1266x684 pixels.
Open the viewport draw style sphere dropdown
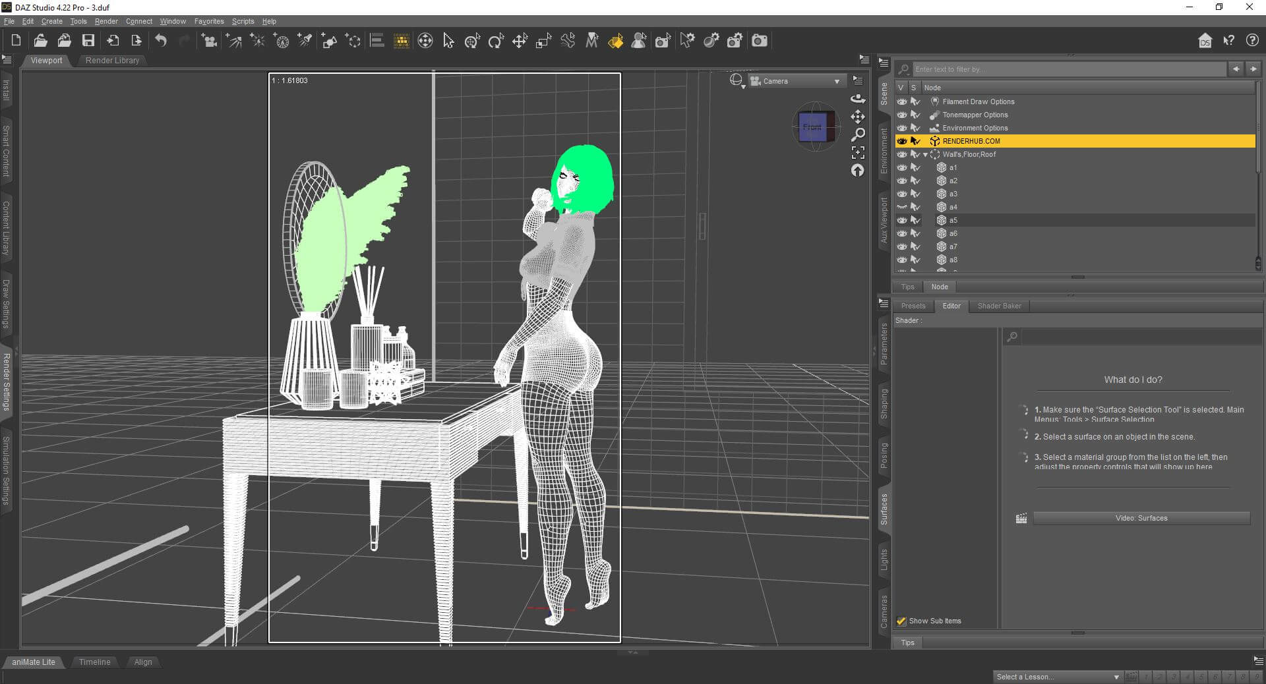pyautogui.click(x=737, y=80)
